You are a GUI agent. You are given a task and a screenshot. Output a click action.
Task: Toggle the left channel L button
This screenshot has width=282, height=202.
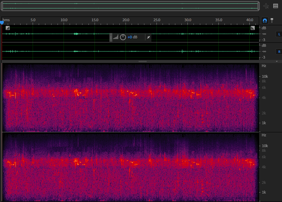pyautogui.click(x=279, y=34)
